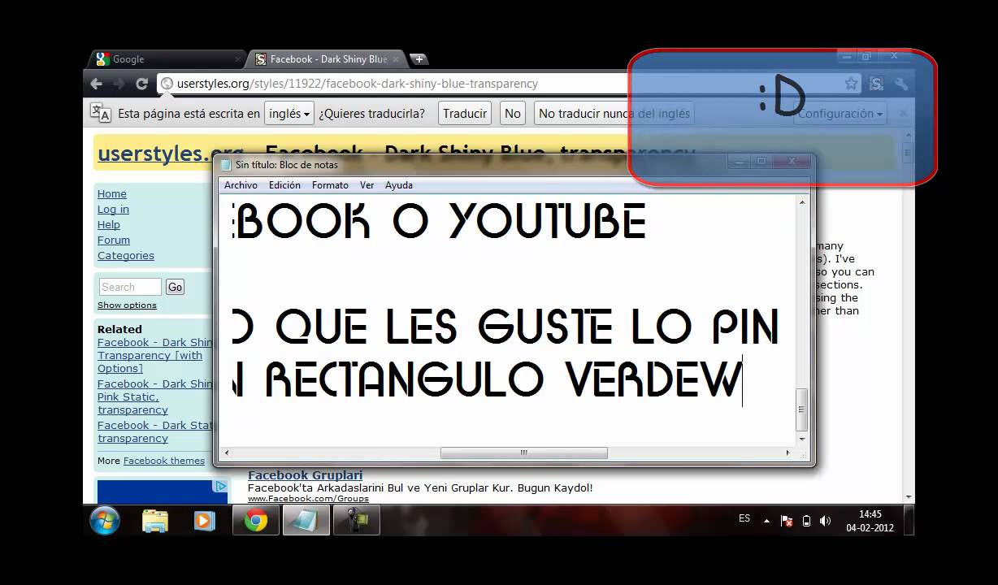The width and height of the screenshot is (998, 585).
Task: Click the ES language indicator
Action: [744, 518]
